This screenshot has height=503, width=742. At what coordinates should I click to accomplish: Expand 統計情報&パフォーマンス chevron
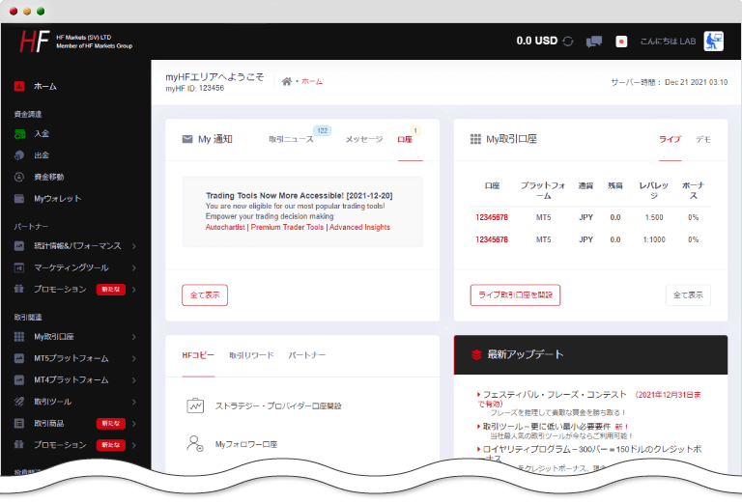coord(134,246)
